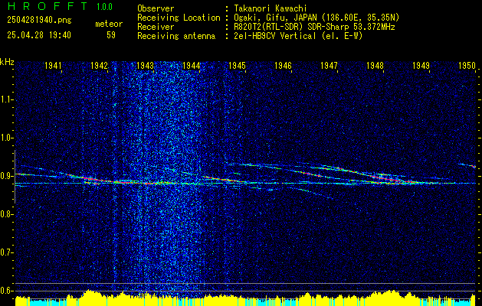Click the meteor count 59

point(111,35)
